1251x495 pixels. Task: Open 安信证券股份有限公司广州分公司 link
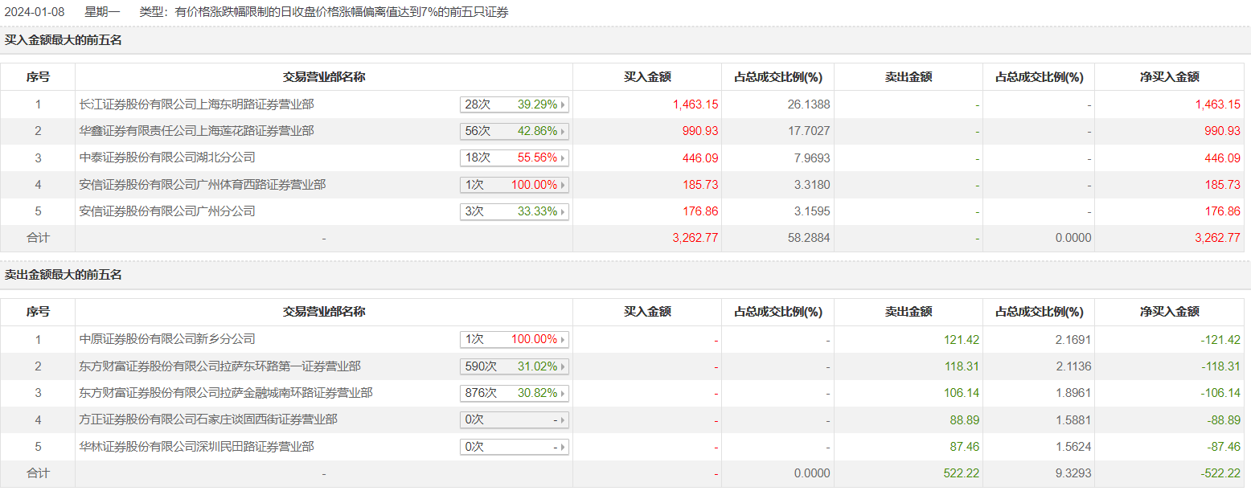167,211
